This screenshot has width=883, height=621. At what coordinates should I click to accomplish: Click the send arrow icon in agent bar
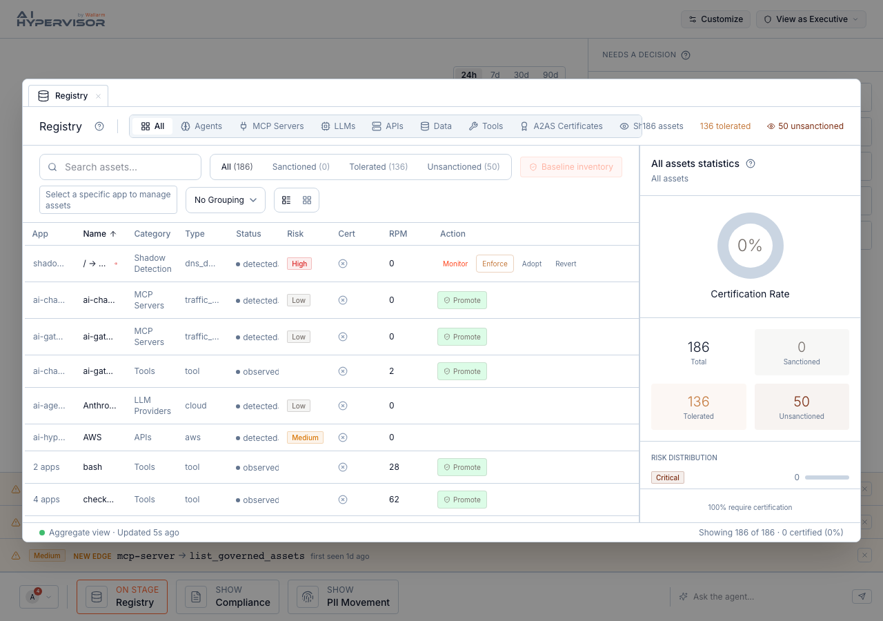pyautogui.click(x=862, y=597)
